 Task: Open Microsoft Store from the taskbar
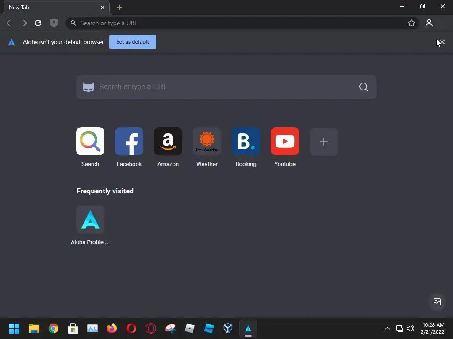tap(73, 328)
